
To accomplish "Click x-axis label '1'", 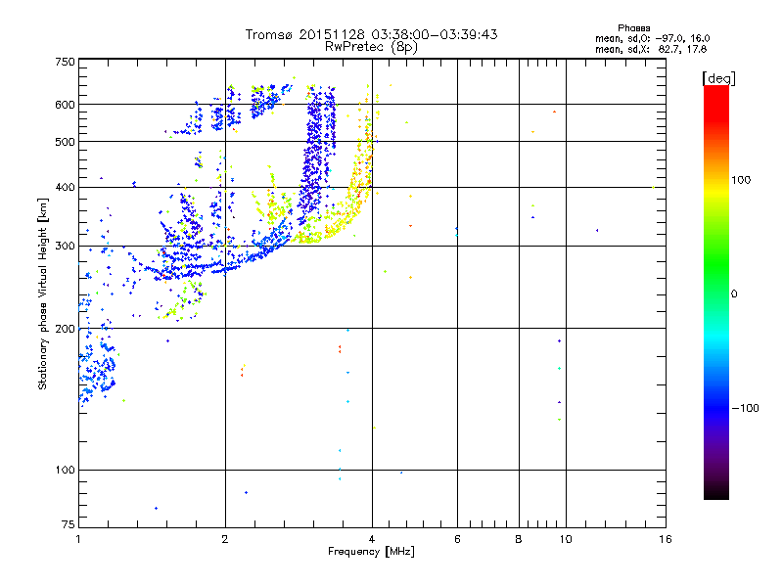I will pyautogui.click(x=78, y=539).
